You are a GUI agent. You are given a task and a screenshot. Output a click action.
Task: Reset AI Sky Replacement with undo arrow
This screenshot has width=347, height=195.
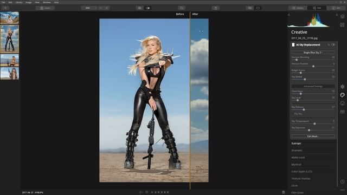click(329, 45)
